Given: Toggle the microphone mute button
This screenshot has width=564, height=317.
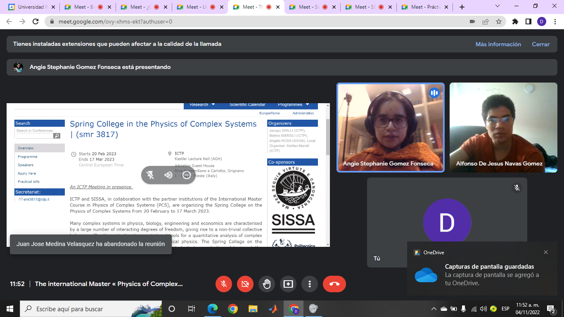Looking at the screenshot, I should (x=224, y=284).
